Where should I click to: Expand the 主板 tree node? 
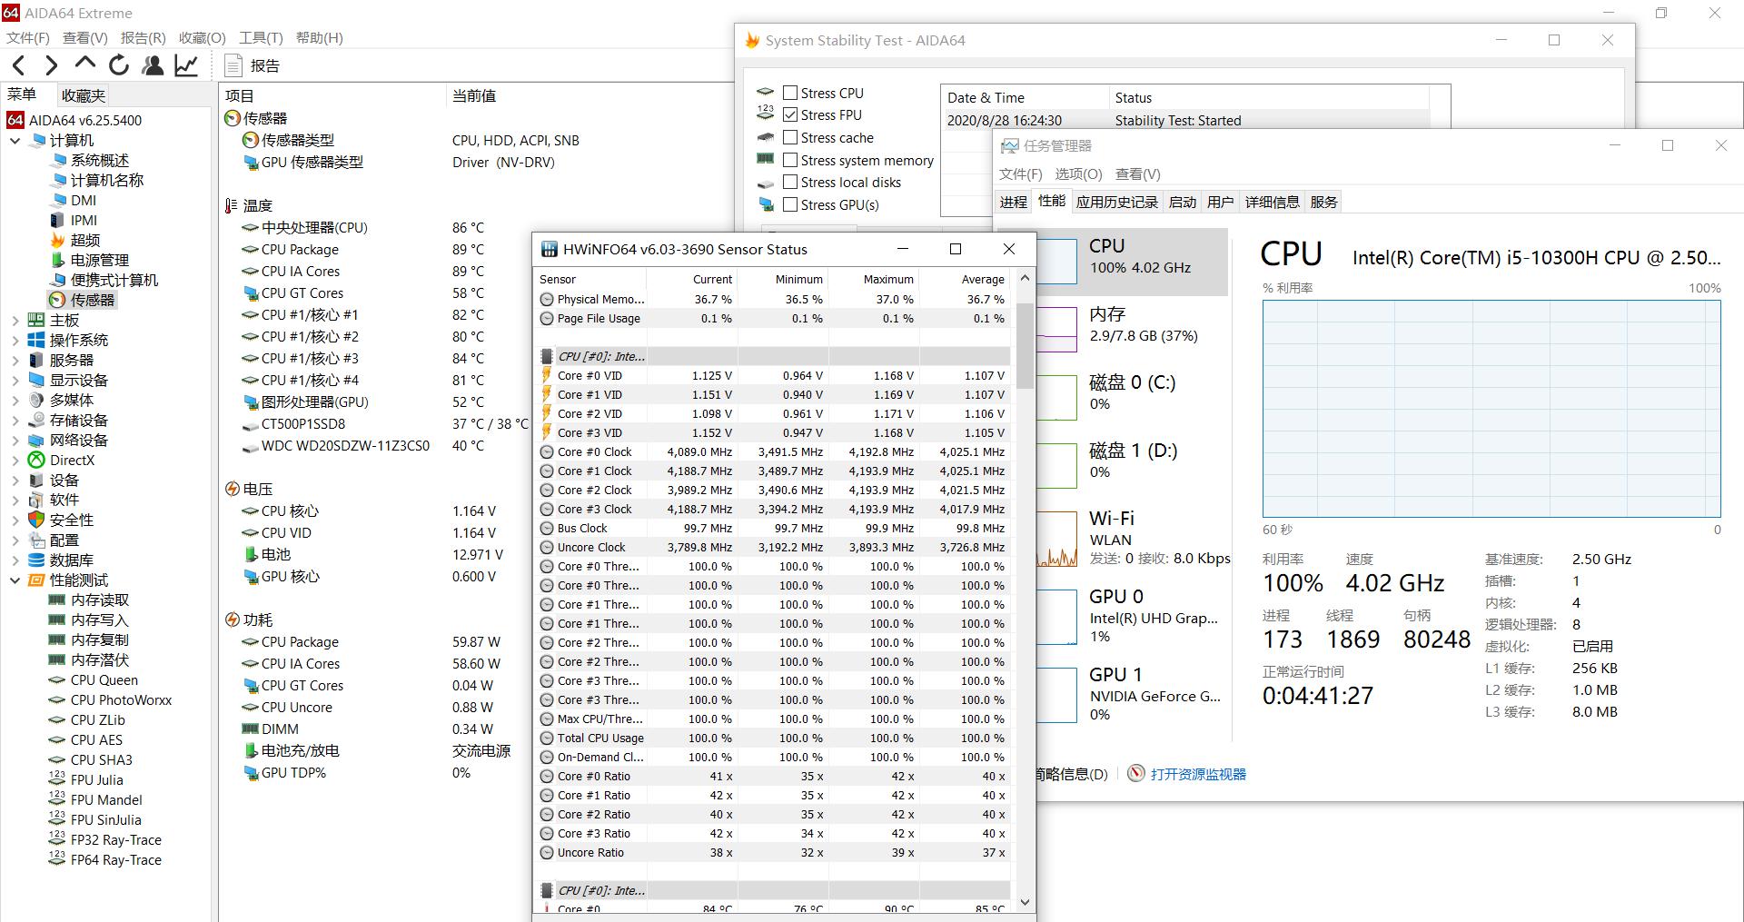(15, 320)
